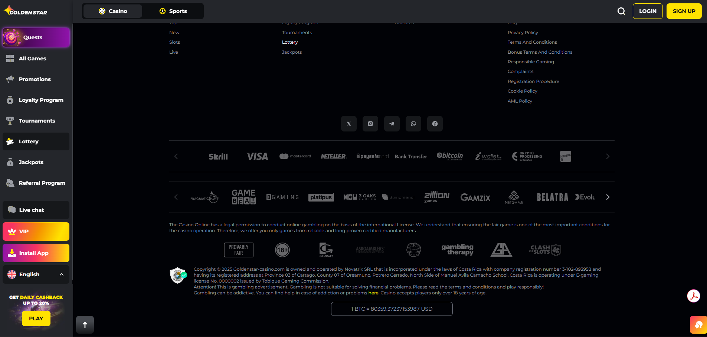Click the Gambling Therapy logo
707x337 pixels.
(457, 250)
